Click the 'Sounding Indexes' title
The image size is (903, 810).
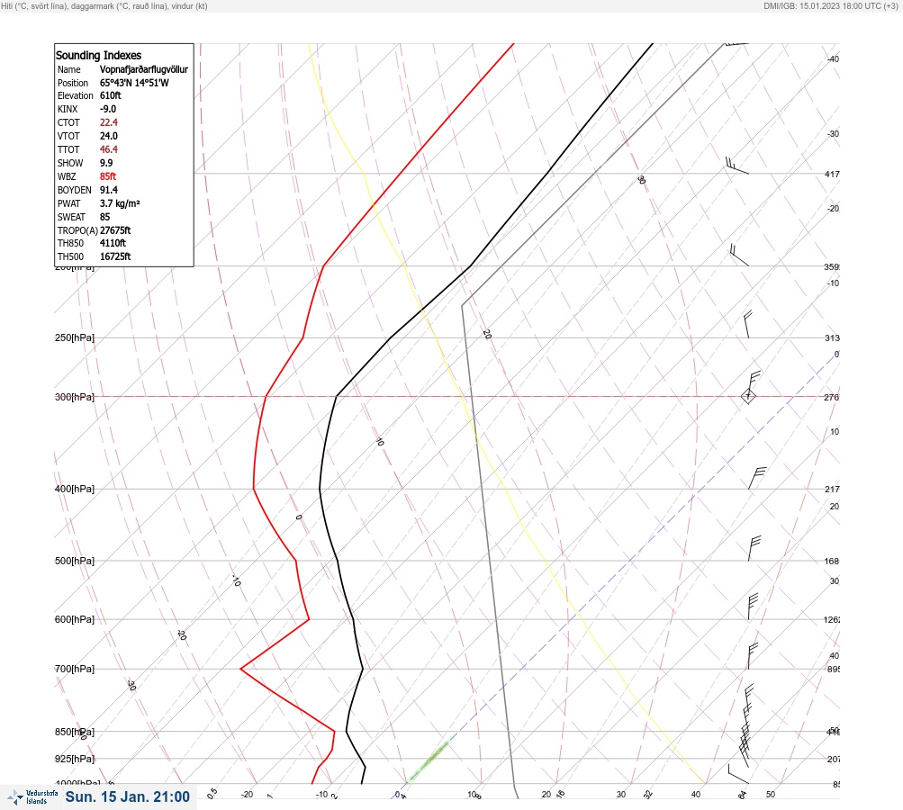[x=98, y=55]
